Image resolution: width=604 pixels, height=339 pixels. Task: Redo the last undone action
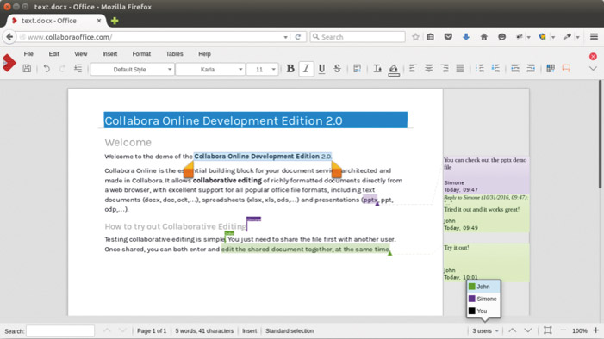62,69
